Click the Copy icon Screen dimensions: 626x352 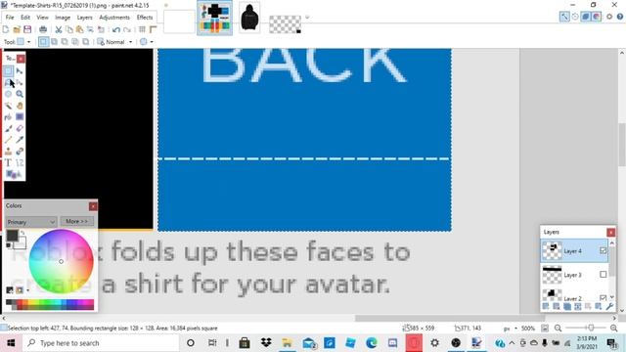point(69,29)
